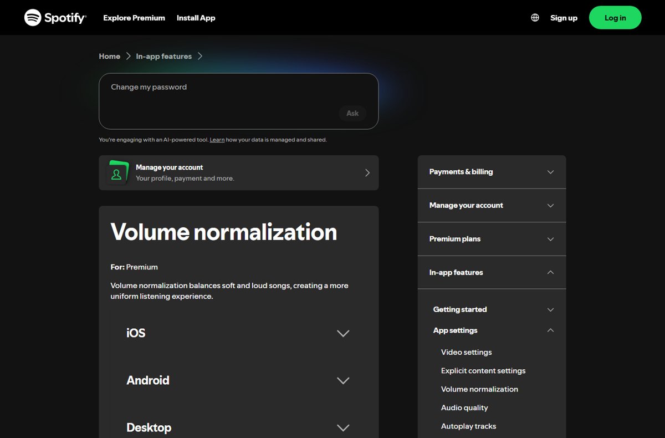Click Sign up
The image size is (665, 438).
(564, 18)
